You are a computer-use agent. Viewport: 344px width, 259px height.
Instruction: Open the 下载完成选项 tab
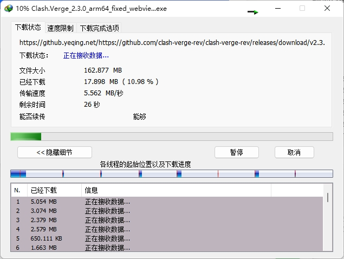click(x=99, y=28)
